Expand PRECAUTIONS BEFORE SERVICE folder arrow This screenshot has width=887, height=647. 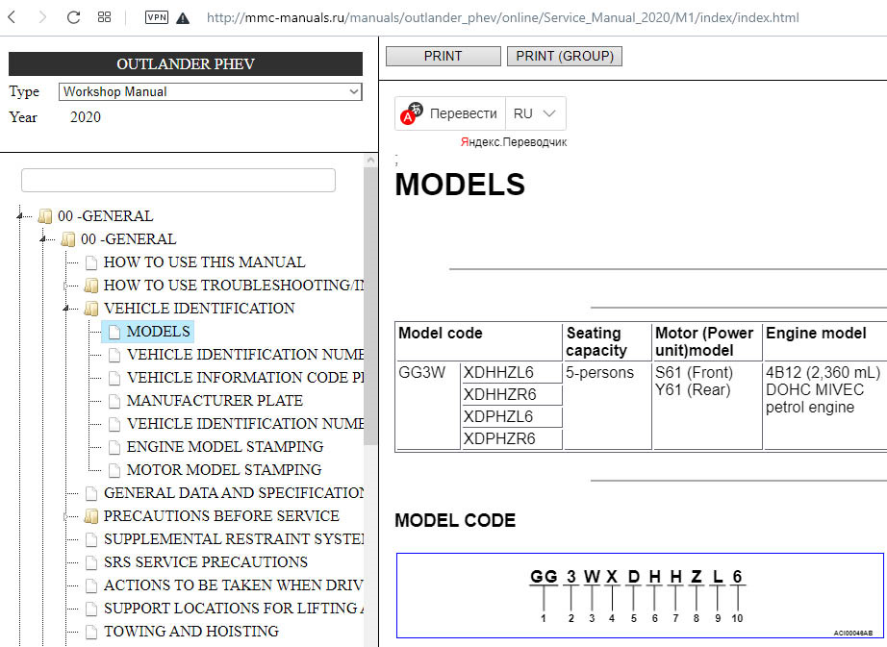[x=66, y=516]
